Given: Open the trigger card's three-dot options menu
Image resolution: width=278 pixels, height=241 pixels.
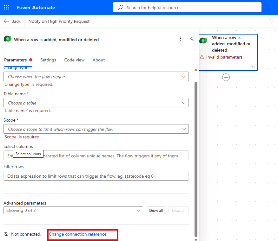Looking at the screenshot, I should [x=181, y=39].
